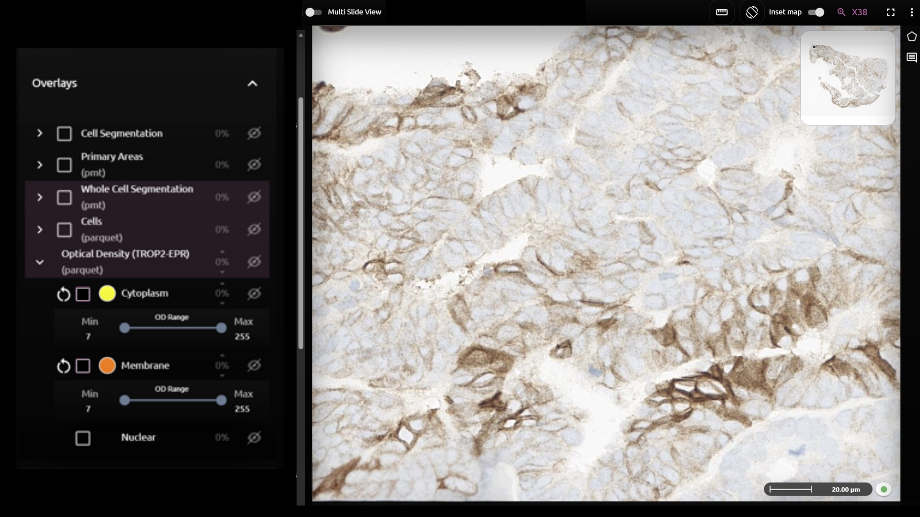Expand the Cells (parquet) row

coord(40,230)
